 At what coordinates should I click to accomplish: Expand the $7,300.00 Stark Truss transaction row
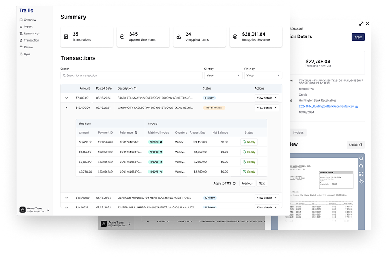tap(66, 98)
